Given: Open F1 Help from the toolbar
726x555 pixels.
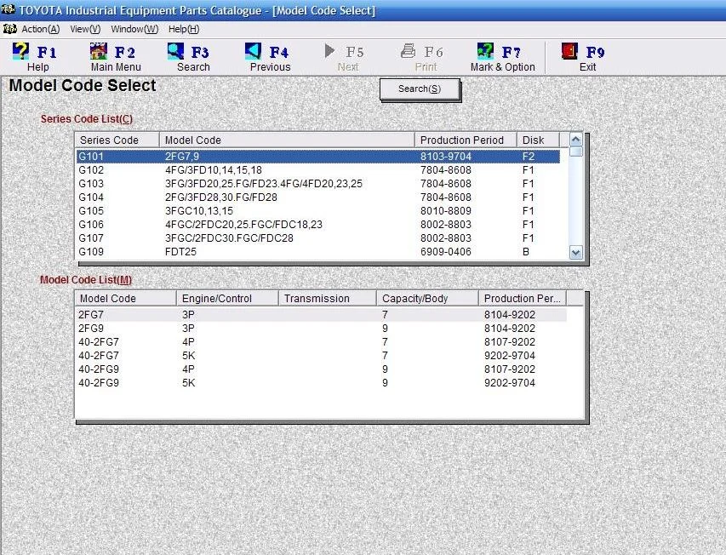Looking at the screenshot, I should (x=34, y=57).
